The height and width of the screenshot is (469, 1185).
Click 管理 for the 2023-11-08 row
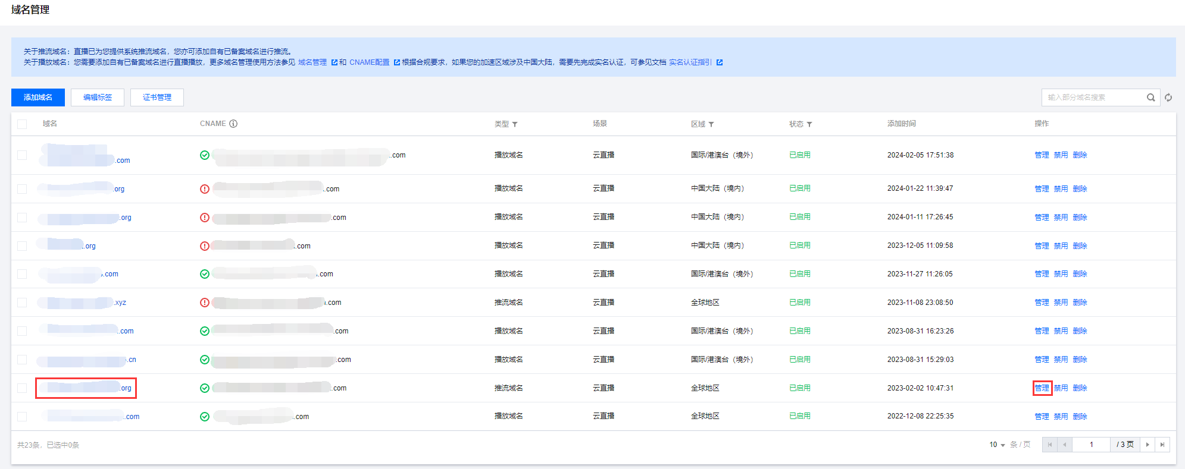tap(1042, 303)
